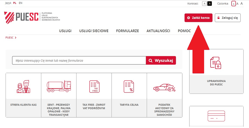This screenshot has width=249, height=128.
Task: Choose the largest font size A
Action: coord(242,3)
